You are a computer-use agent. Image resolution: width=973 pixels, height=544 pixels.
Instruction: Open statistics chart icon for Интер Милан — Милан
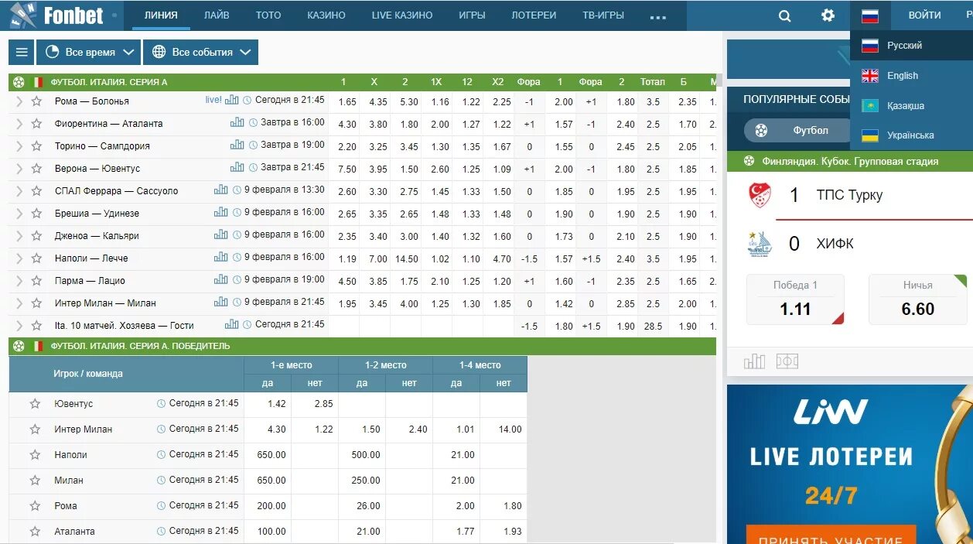tap(221, 302)
